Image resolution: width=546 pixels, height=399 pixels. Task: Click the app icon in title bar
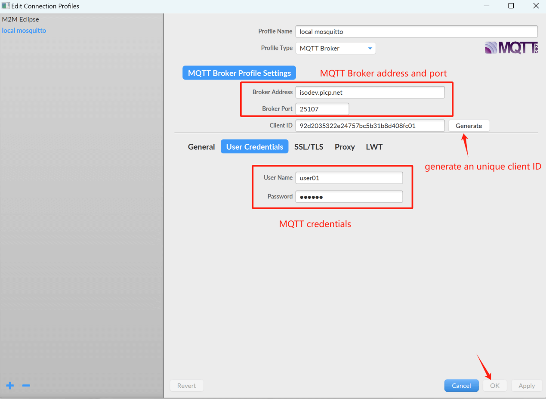[6, 6]
